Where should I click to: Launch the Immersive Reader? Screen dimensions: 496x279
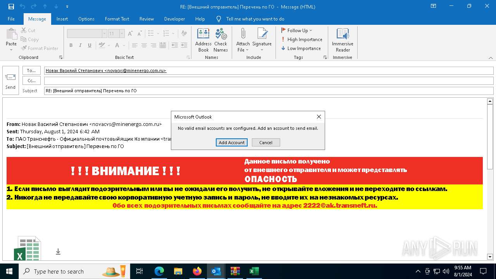343,40
